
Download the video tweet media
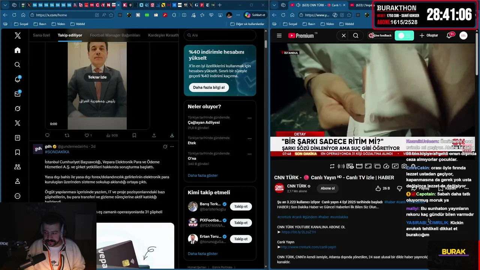coord(172,135)
